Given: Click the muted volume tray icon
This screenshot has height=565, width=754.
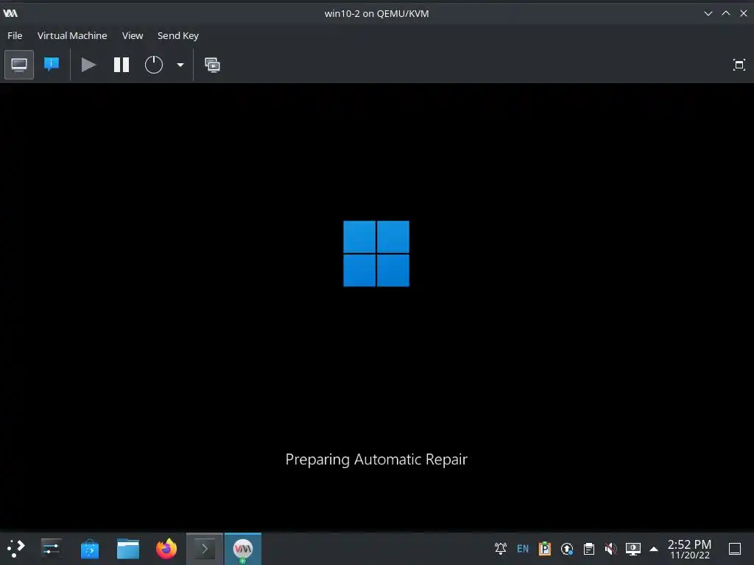Looking at the screenshot, I should pyautogui.click(x=610, y=549).
